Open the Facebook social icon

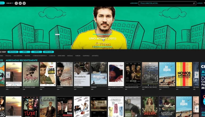click(x=16, y=3)
